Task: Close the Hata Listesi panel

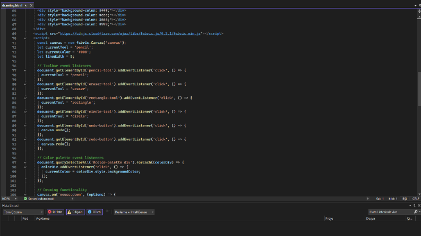Action: (419, 205)
